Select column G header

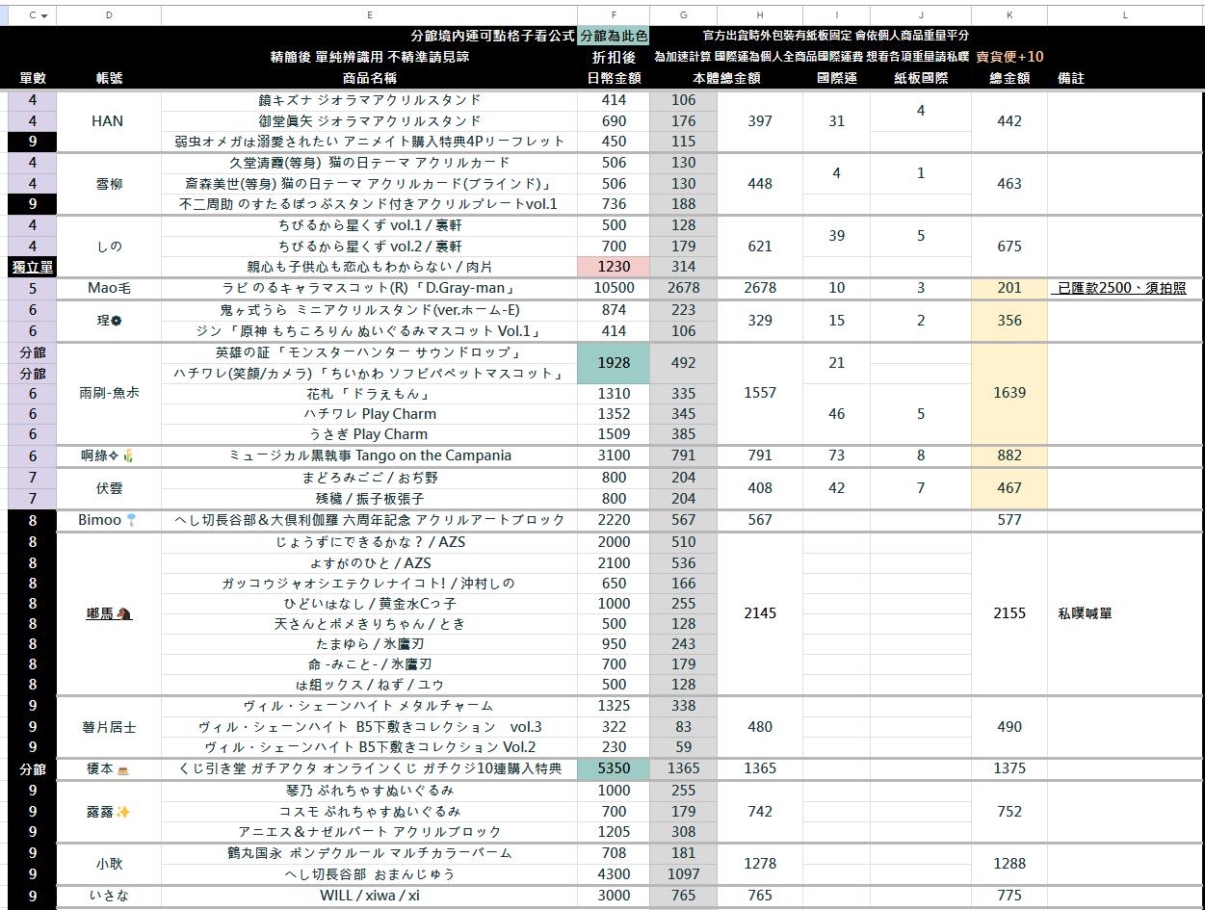point(684,15)
